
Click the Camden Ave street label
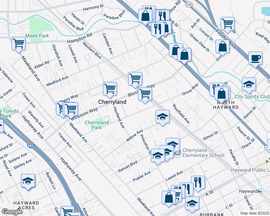pyautogui.click(x=108, y=44)
